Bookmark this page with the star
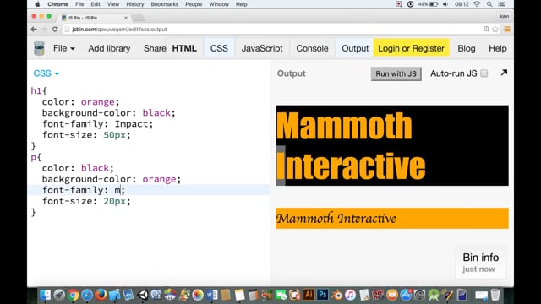541x304 pixels. pyautogui.click(x=495, y=30)
